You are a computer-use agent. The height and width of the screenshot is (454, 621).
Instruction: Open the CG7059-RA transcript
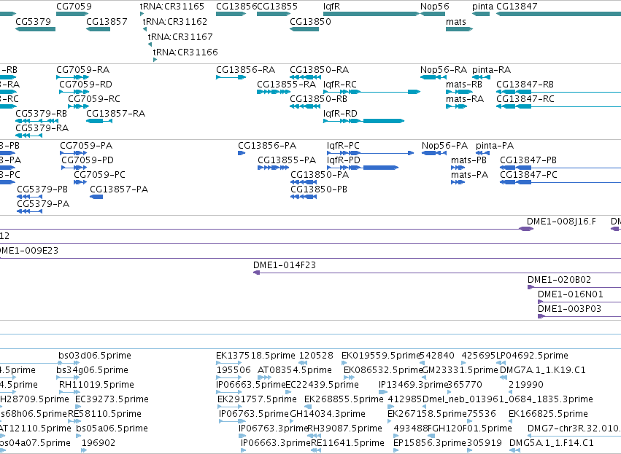[x=72, y=77]
